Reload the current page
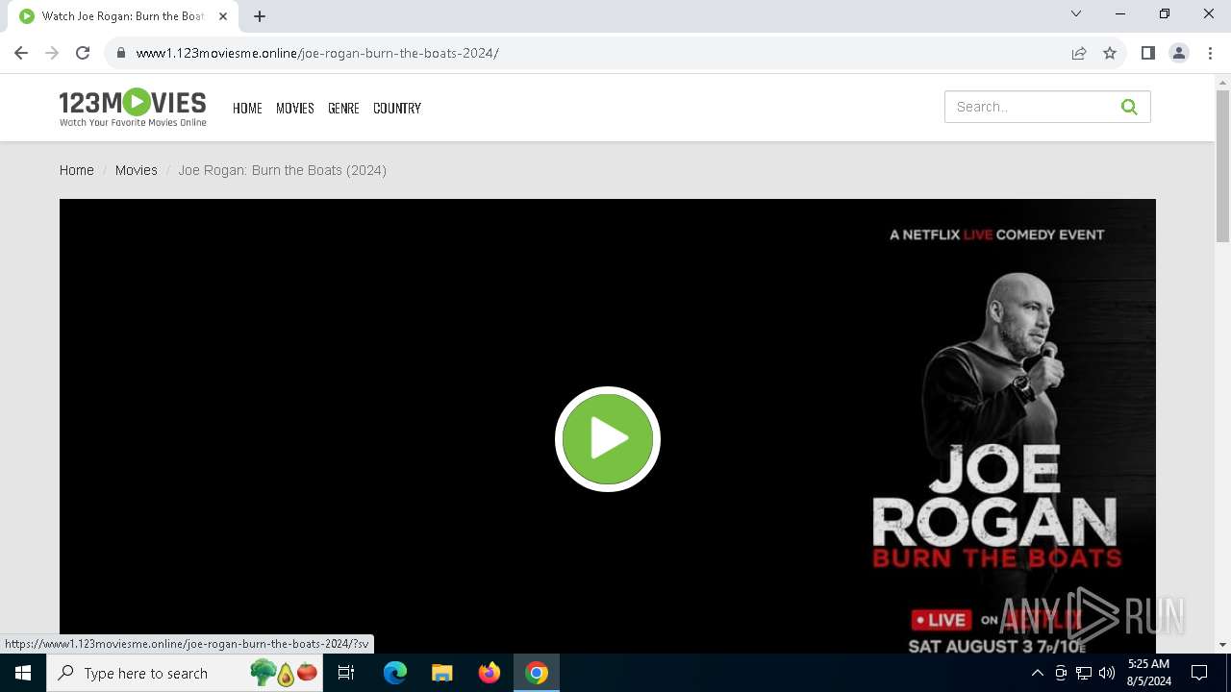The height and width of the screenshot is (692, 1231). 83,53
